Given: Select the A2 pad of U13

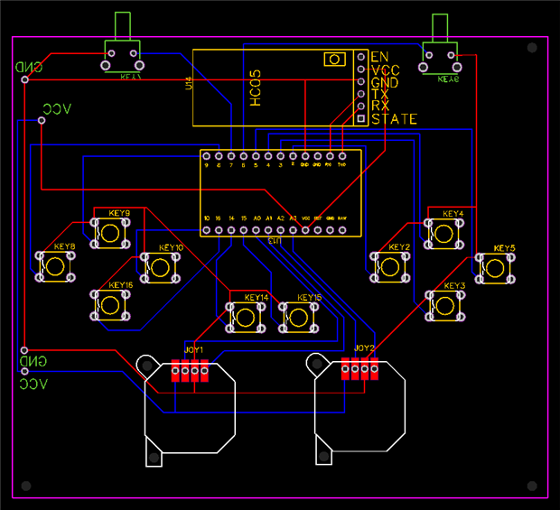Looking at the screenshot, I should coord(281,230).
